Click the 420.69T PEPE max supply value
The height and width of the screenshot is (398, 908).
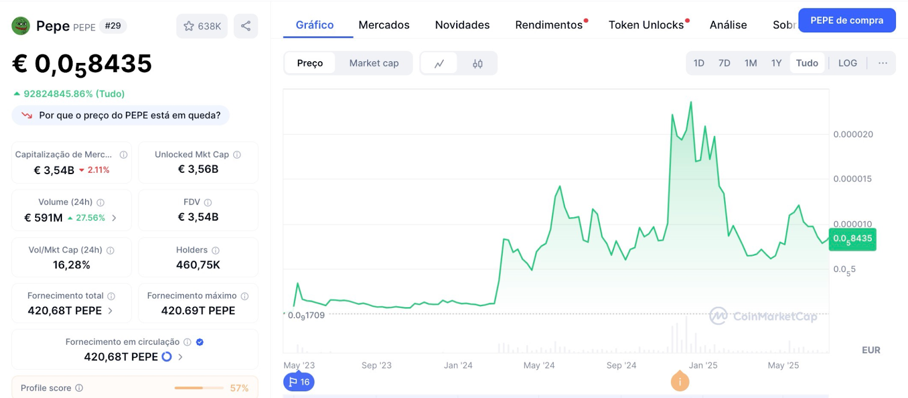[198, 311]
